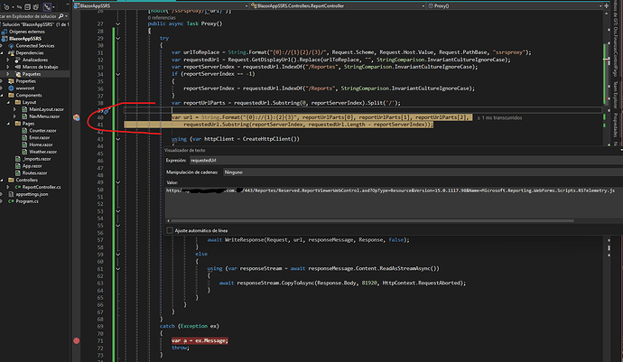This screenshot has width=623, height=362.
Task: Expand ReportController.cs node
Action: 8,187
